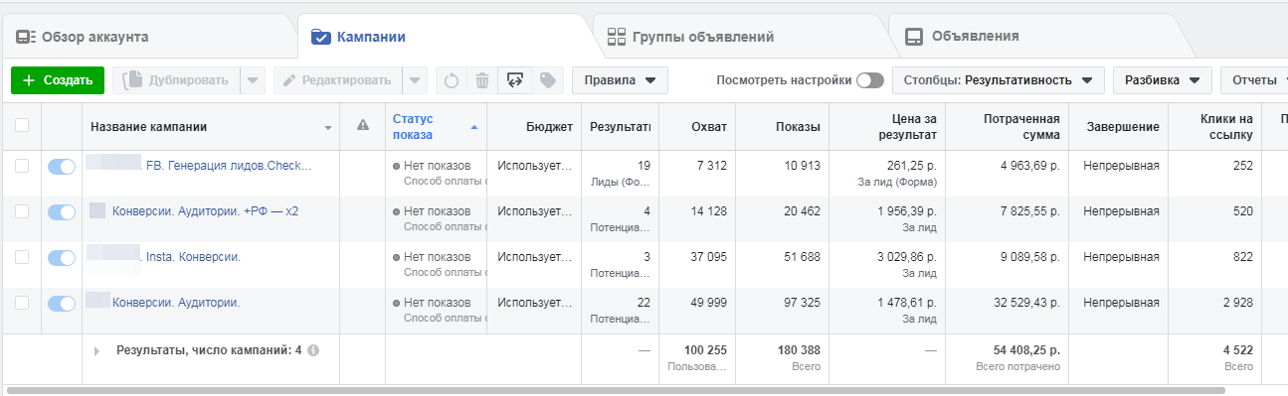Open the Конверсии. Аудитории. +РФ — x2 link
1288x396 pixels.
(205, 211)
